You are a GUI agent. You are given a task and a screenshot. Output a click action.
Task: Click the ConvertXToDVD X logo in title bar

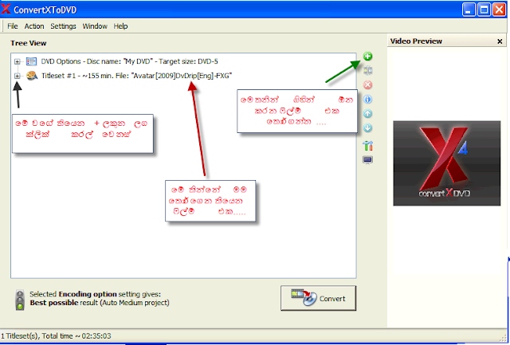[6, 9]
